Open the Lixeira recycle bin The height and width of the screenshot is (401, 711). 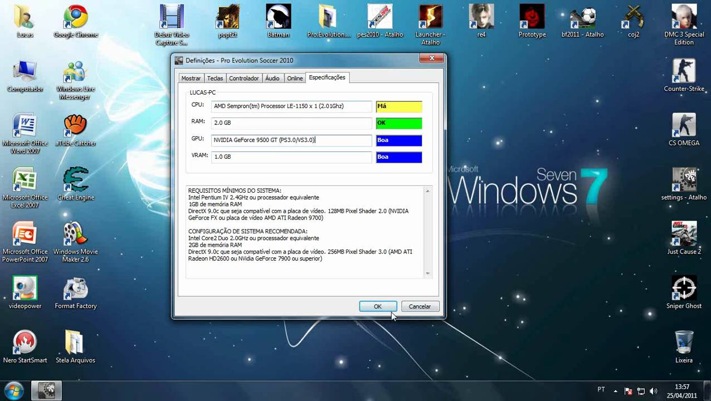click(x=684, y=347)
